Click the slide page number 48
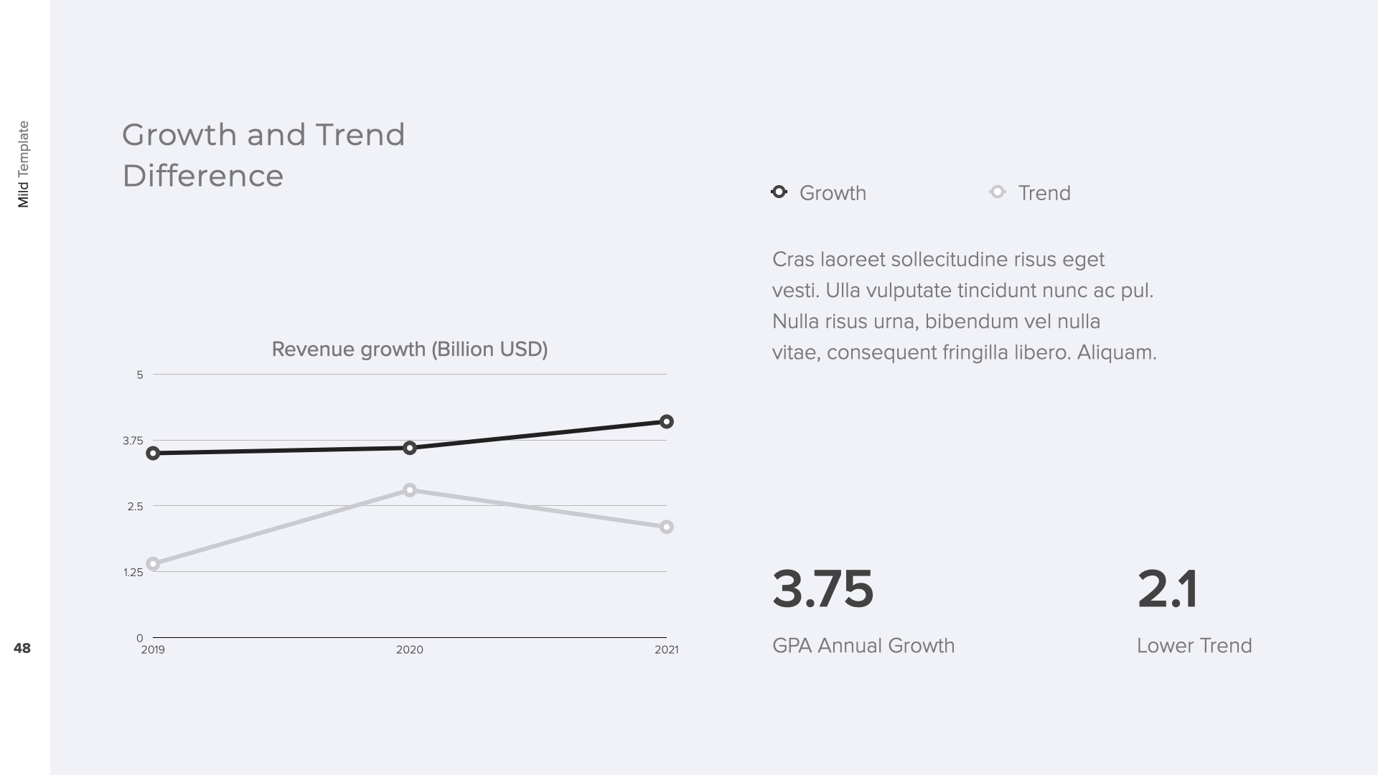This screenshot has width=1378, height=775. pos(22,649)
